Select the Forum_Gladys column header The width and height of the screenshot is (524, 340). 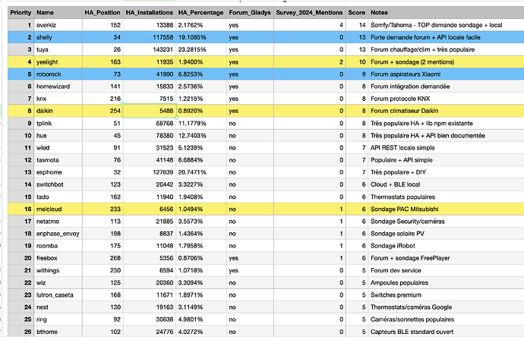249,13
